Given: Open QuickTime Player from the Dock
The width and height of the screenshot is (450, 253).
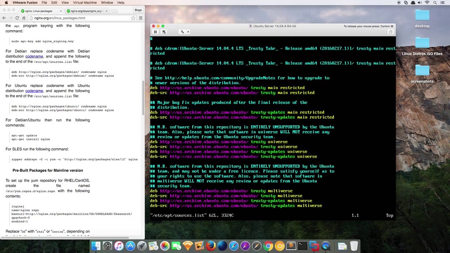Looking at the screenshot, I should tap(326, 246).
